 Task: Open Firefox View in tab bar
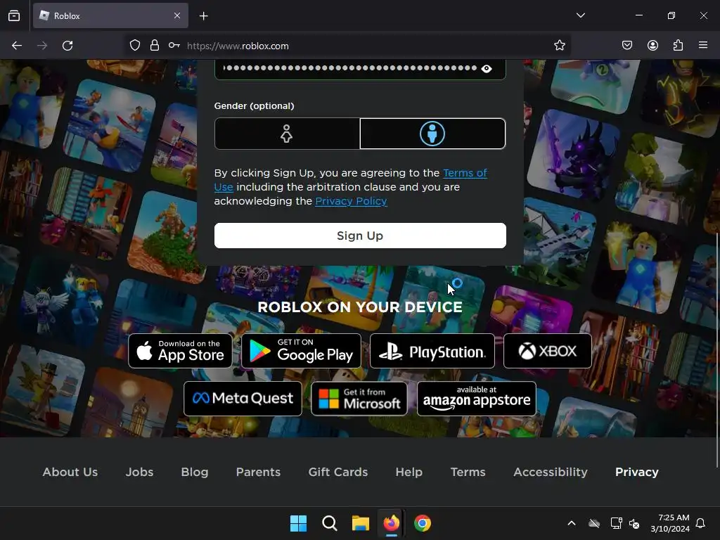click(14, 15)
